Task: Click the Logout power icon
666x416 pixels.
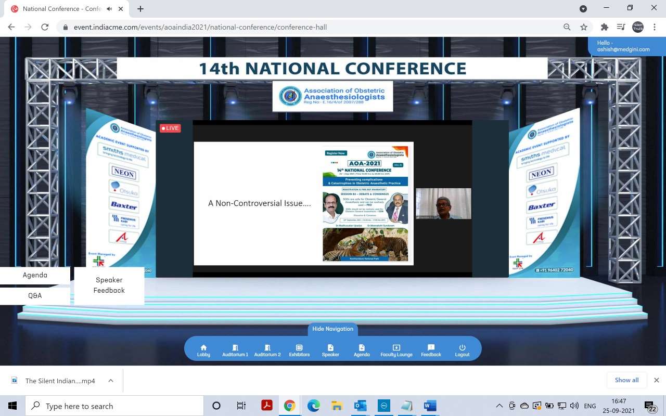Action: (x=462, y=347)
